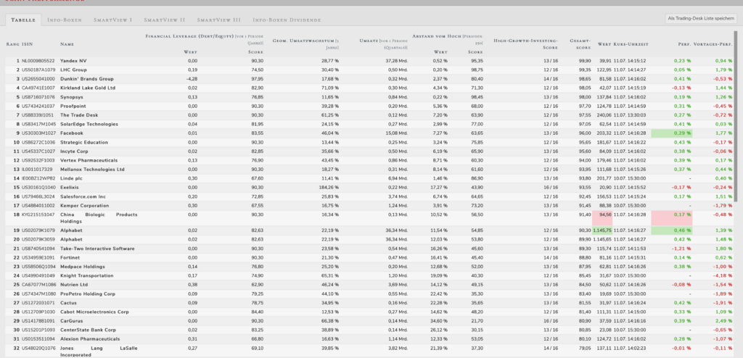Sort by Geom. Umsatzwachstum column header
743x358 pixels.
click(305, 43)
